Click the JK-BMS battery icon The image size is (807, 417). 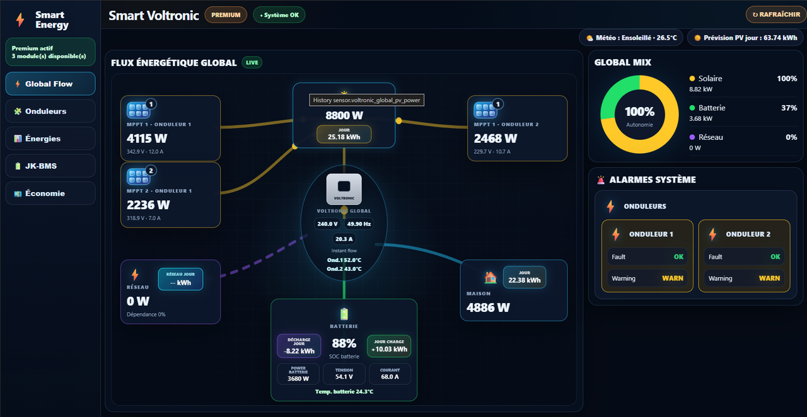pos(18,166)
